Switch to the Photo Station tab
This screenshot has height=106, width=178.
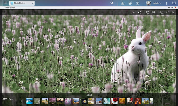tap(20, 3)
